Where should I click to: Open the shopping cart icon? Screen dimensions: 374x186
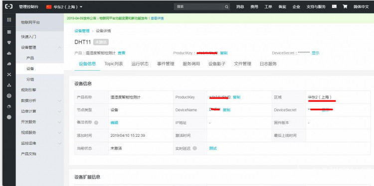(x=345, y=6)
